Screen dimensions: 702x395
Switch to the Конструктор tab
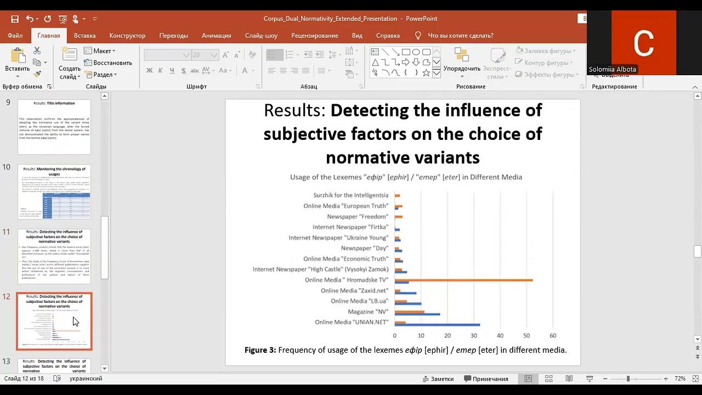[x=127, y=35]
